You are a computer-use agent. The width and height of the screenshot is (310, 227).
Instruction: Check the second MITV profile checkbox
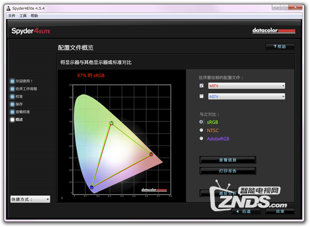click(201, 96)
